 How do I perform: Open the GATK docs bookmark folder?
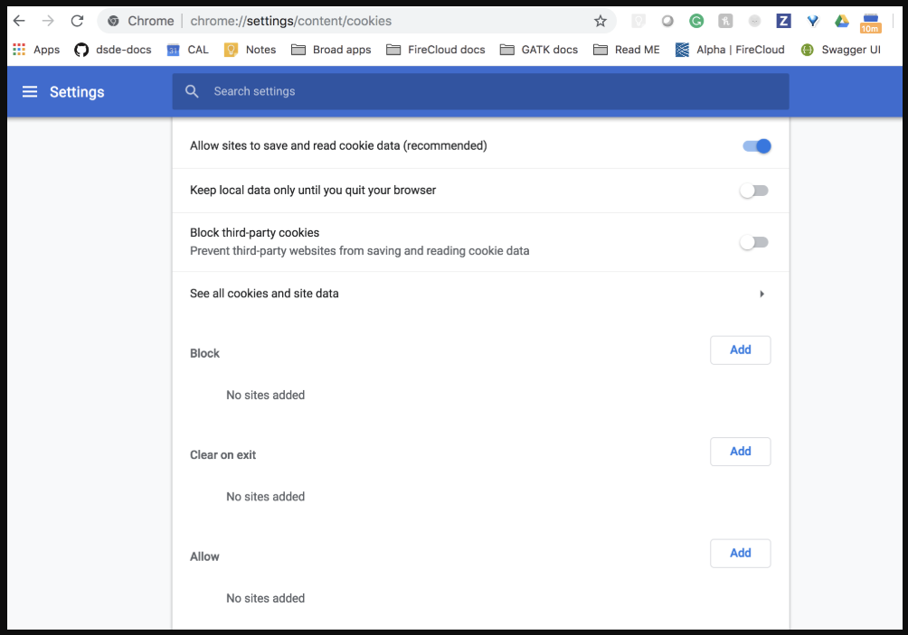coord(538,50)
